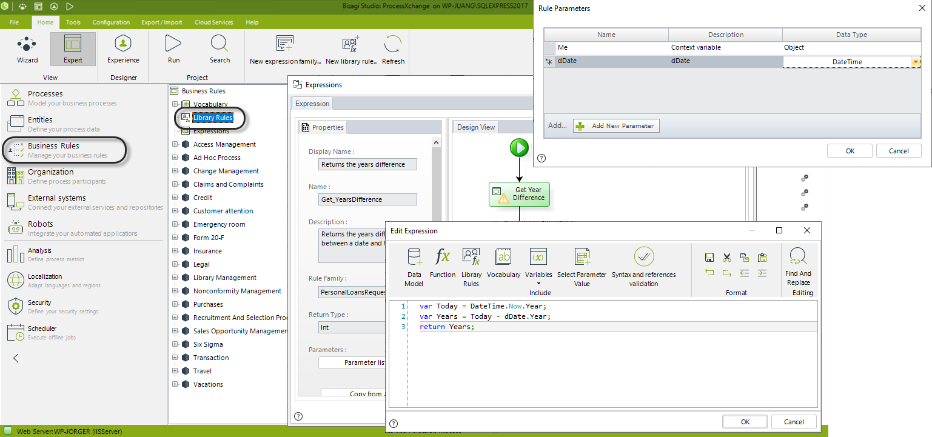Screen dimensions: 932x437
Task: Cancel the Rule Parameters dialog
Action: [x=899, y=151]
